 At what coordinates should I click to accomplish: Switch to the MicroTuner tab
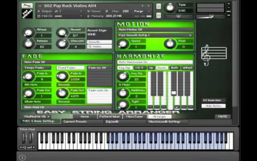click(x=134, y=117)
